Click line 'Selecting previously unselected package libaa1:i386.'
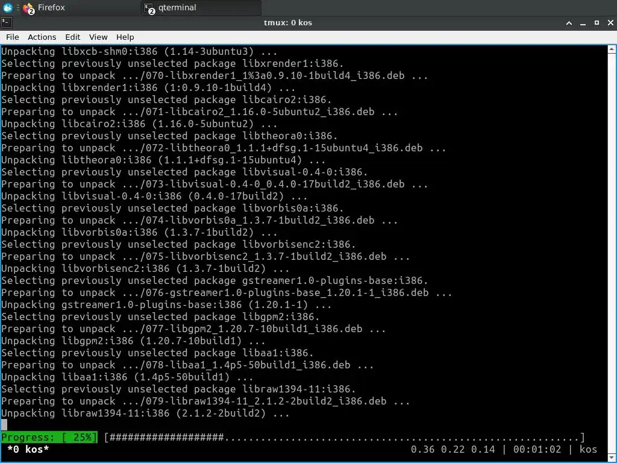The height and width of the screenshot is (463, 617). [x=157, y=353]
